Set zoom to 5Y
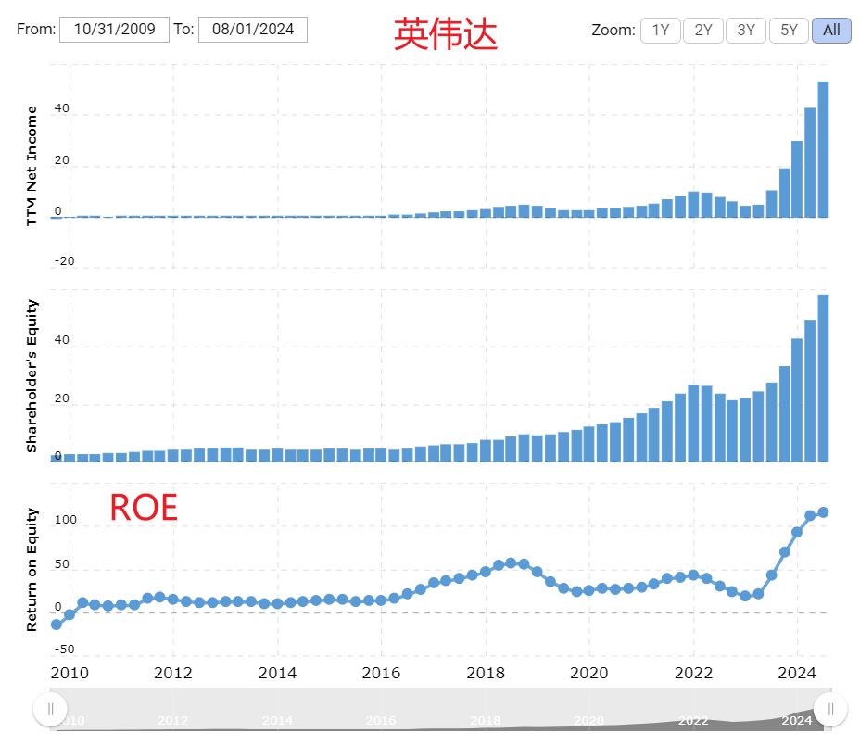Screen dimensions: 860x745 point(789,31)
